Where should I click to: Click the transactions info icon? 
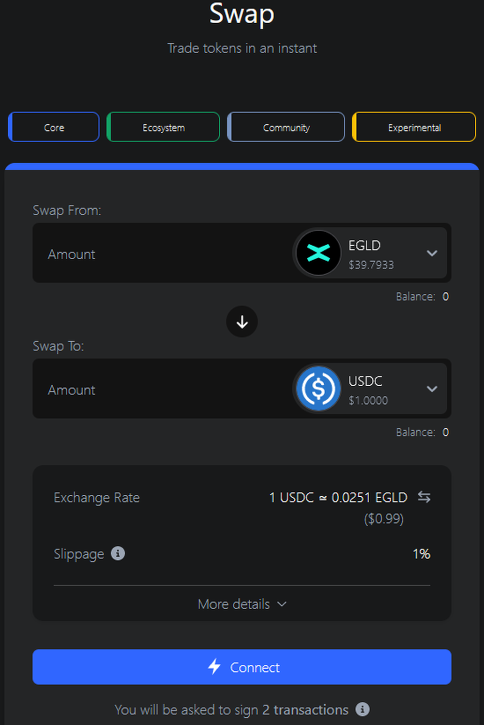363,709
